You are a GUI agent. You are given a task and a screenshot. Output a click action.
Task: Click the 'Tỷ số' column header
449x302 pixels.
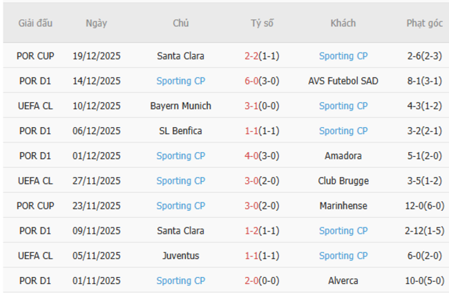(x=262, y=23)
